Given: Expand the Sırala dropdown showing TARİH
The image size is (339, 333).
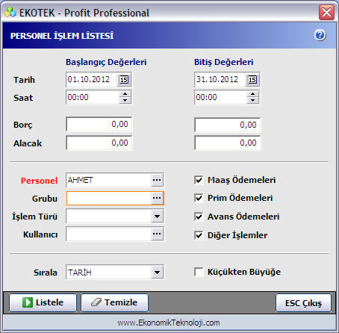Looking at the screenshot, I should click(x=157, y=272).
